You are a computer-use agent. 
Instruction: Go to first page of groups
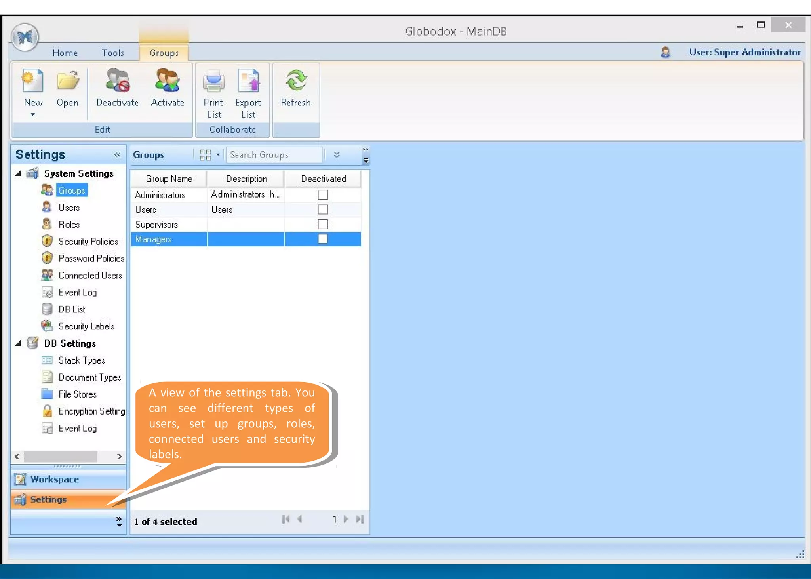286,519
